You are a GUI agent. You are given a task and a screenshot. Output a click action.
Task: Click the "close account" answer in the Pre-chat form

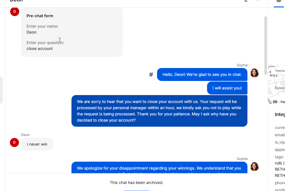pos(40,49)
